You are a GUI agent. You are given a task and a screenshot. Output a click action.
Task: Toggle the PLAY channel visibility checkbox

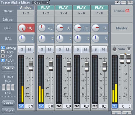pos(3,60)
